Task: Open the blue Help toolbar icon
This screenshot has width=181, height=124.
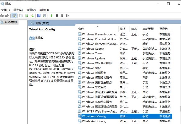Action: click(x=39, y=15)
